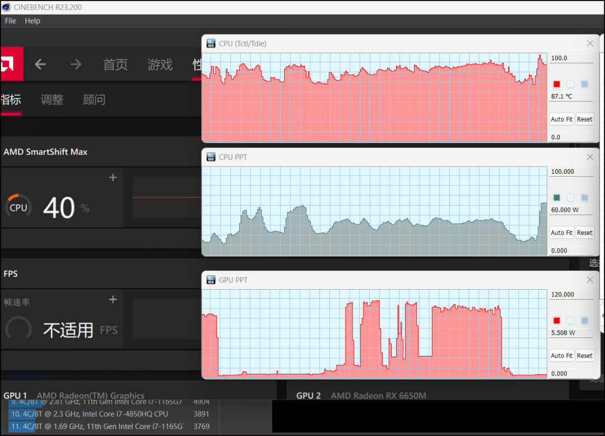Click Reset in CPU PPT window

584,233
